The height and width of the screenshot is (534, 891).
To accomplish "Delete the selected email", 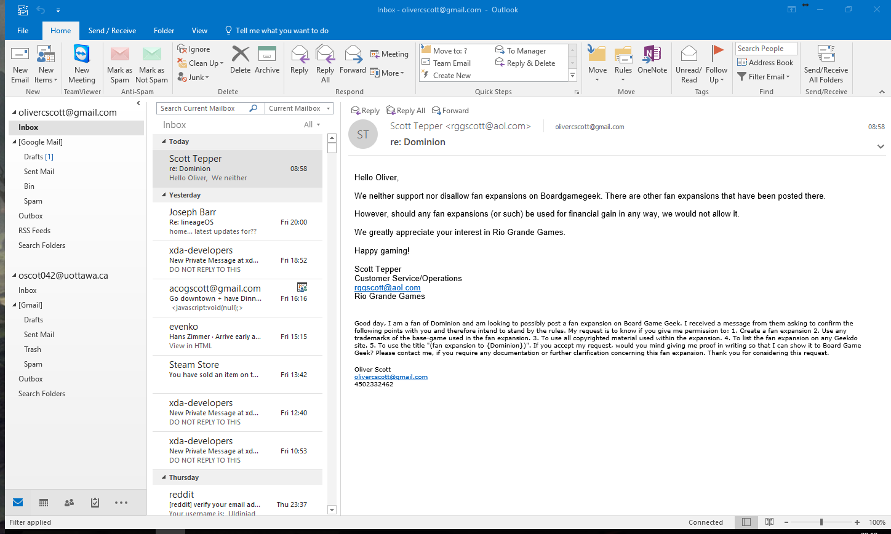I will click(x=240, y=60).
